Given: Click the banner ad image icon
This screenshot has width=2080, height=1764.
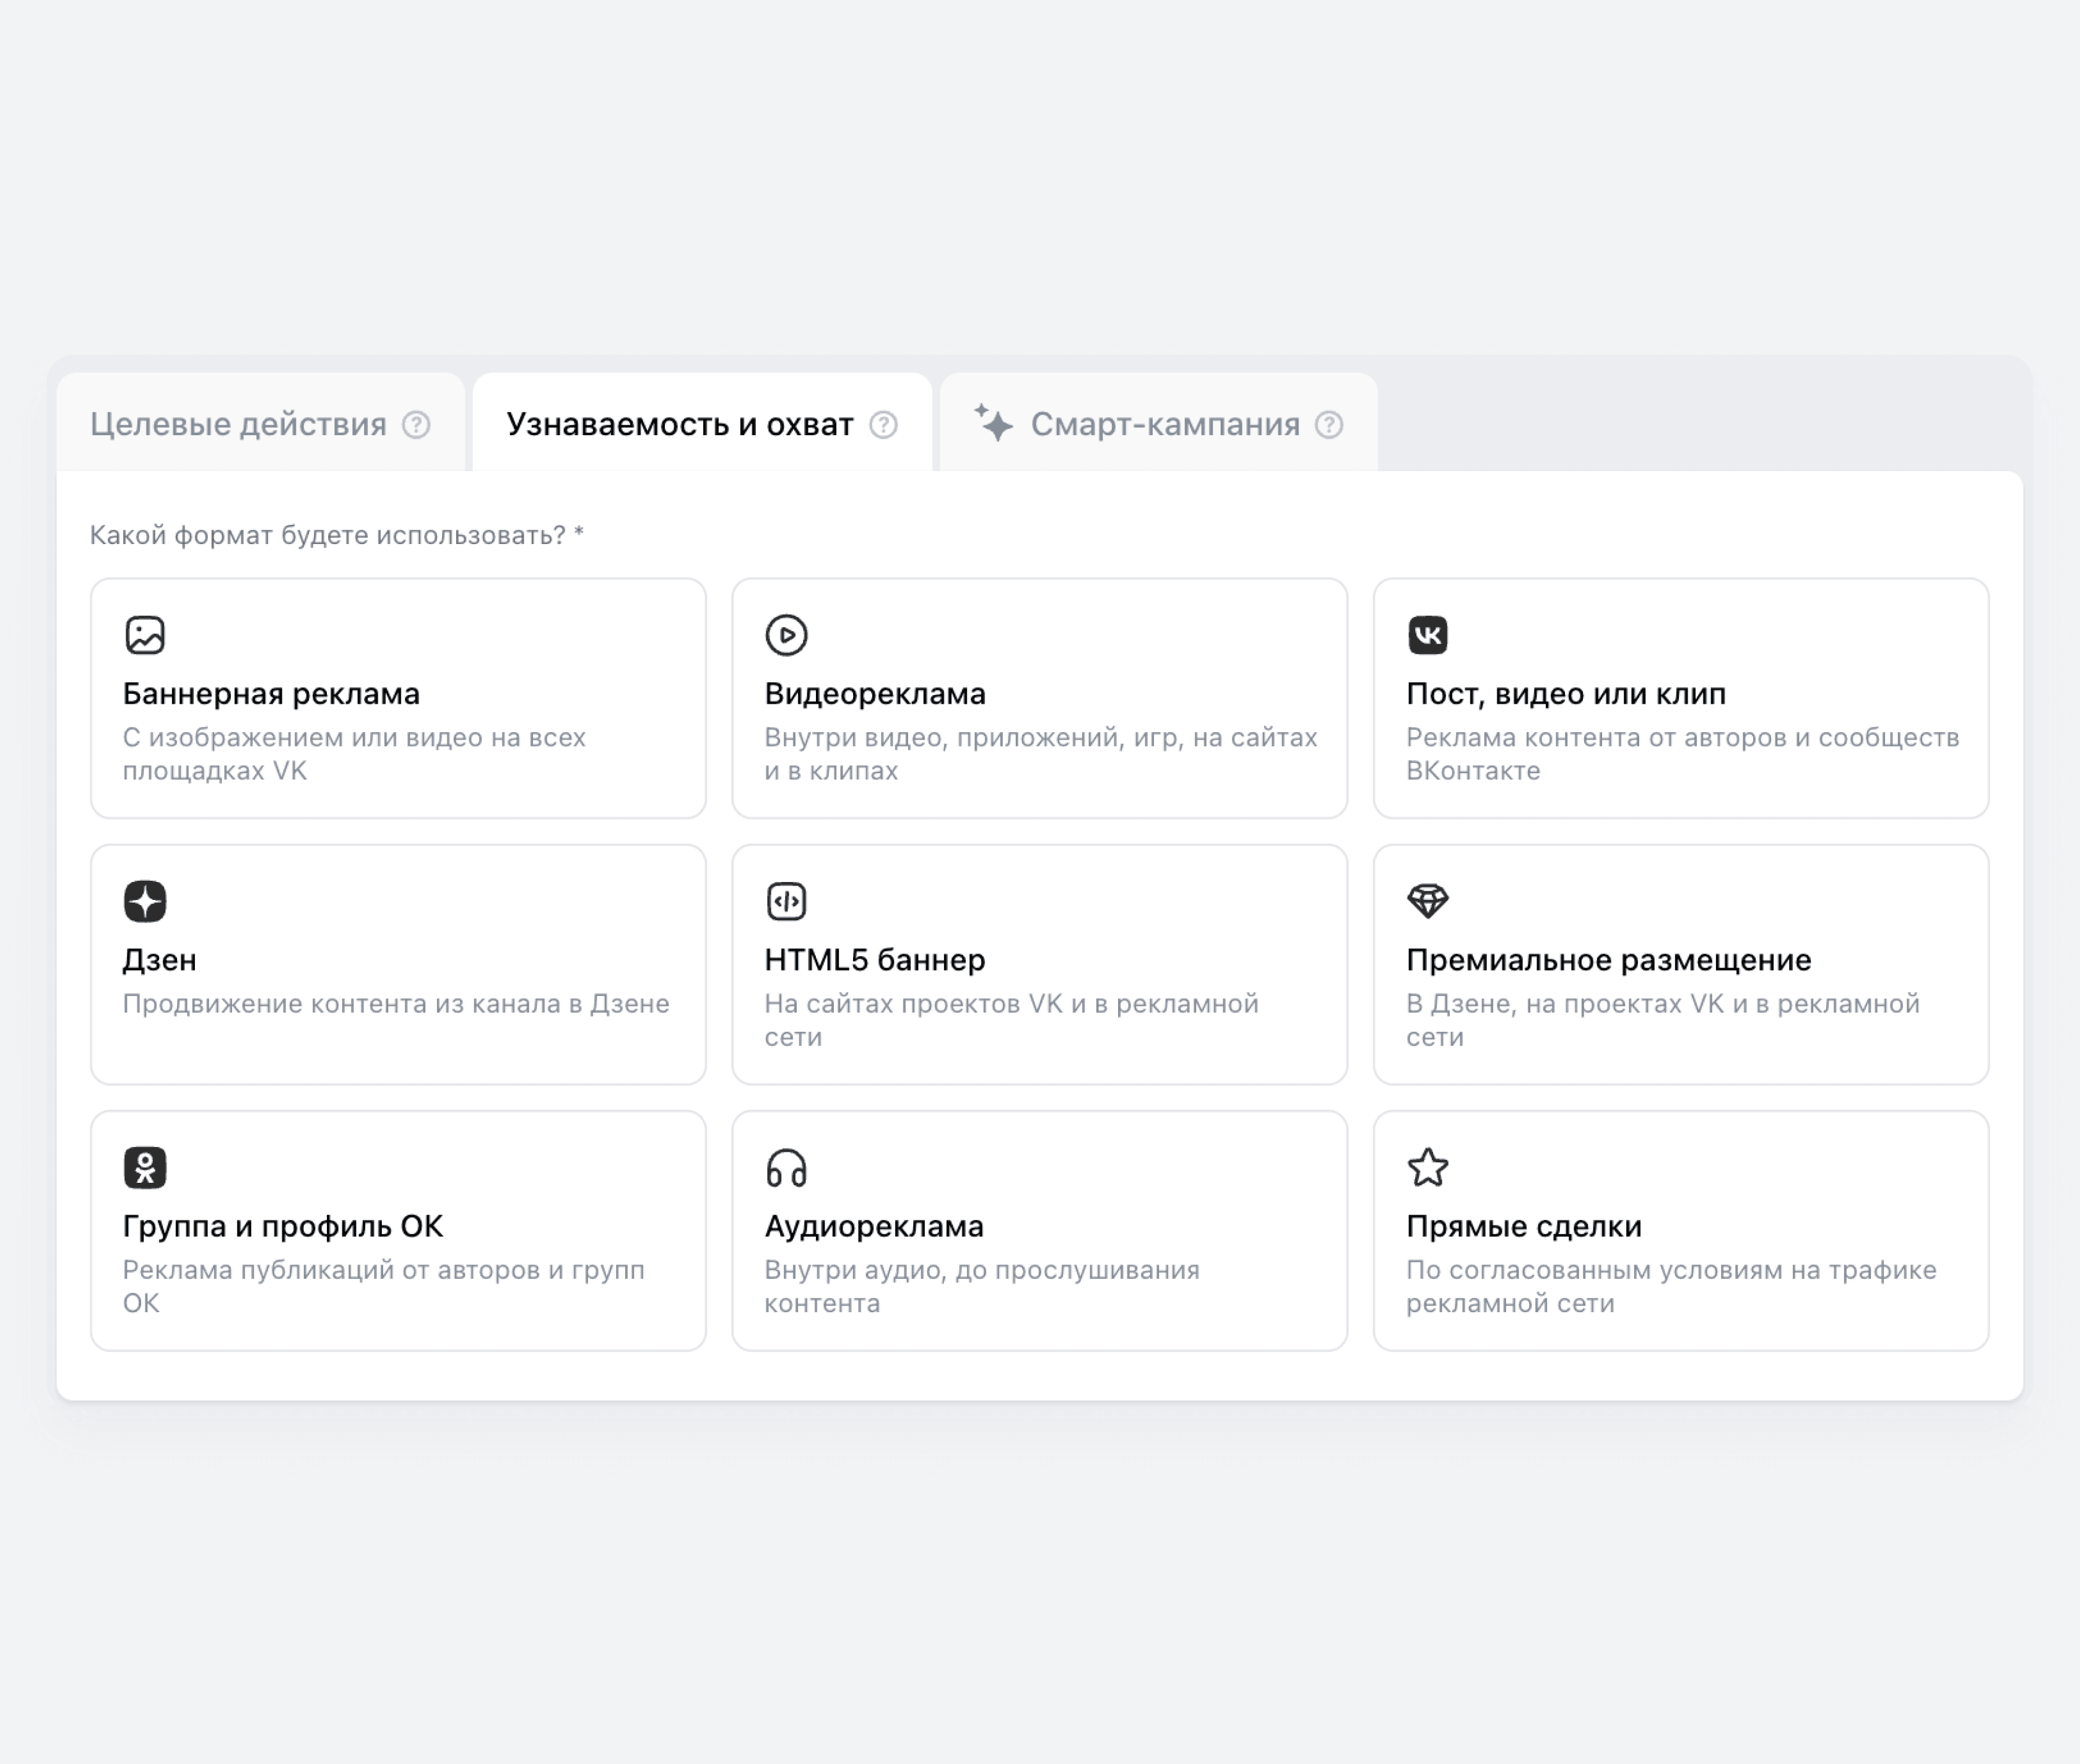Looking at the screenshot, I should point(145,635).
